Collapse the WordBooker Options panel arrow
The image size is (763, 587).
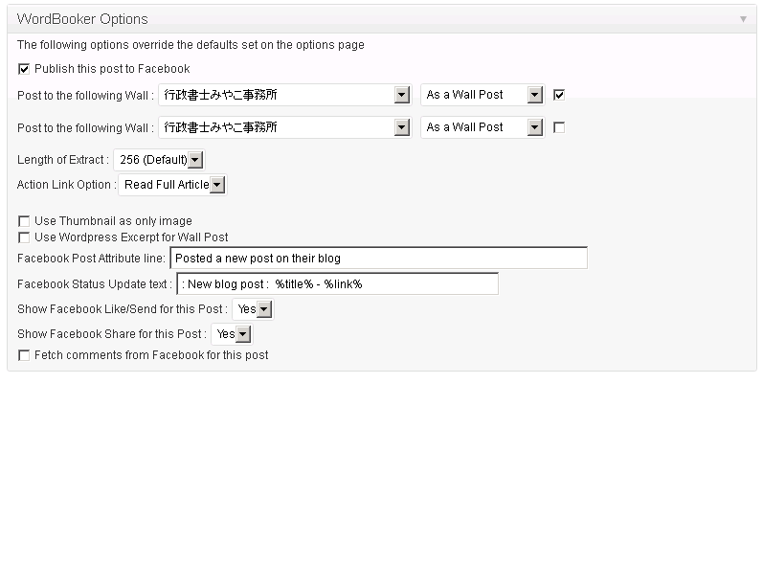point(743,19)
